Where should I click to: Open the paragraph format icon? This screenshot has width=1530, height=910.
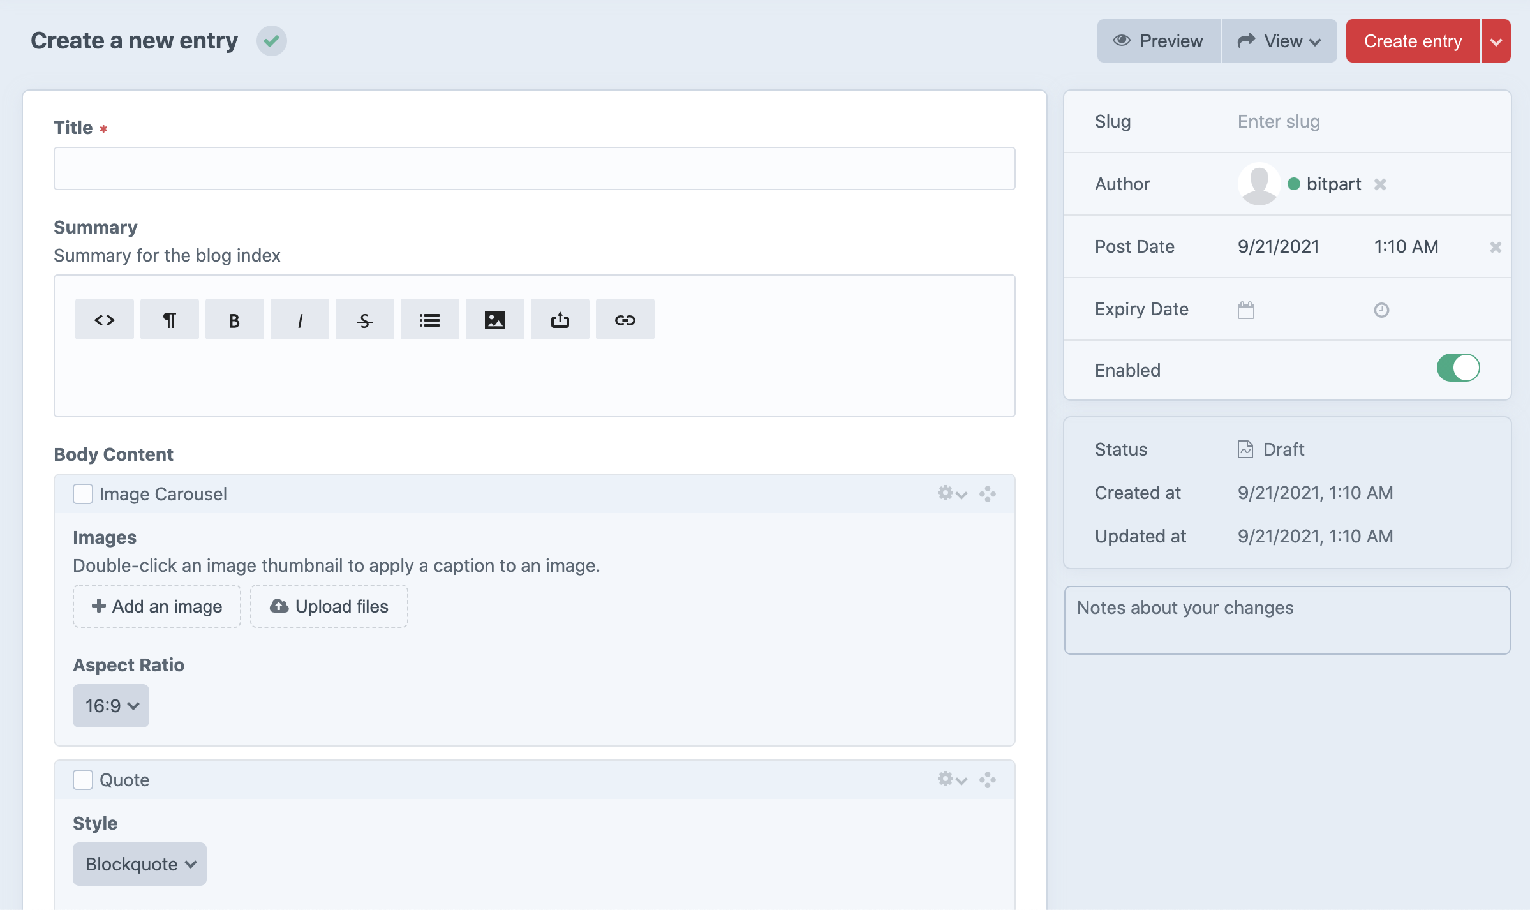(x=170, y=320)
